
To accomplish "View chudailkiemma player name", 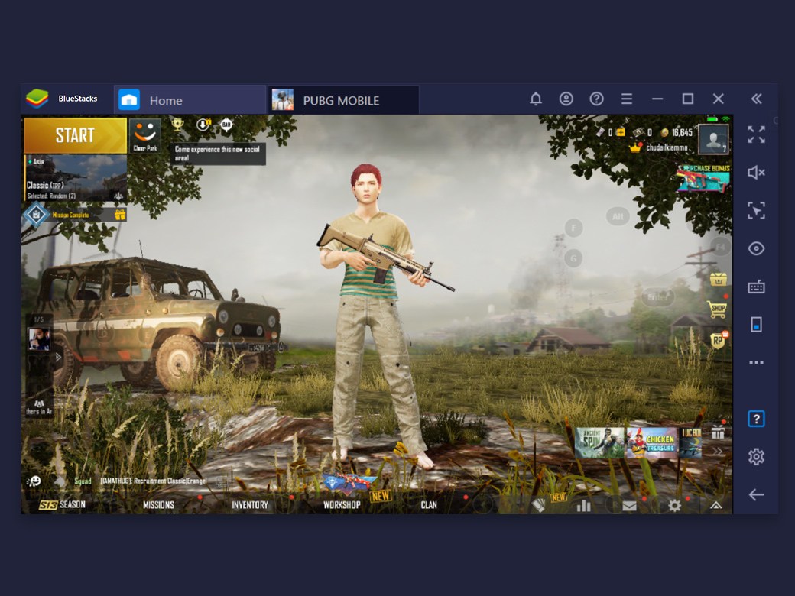I will 667,147.
